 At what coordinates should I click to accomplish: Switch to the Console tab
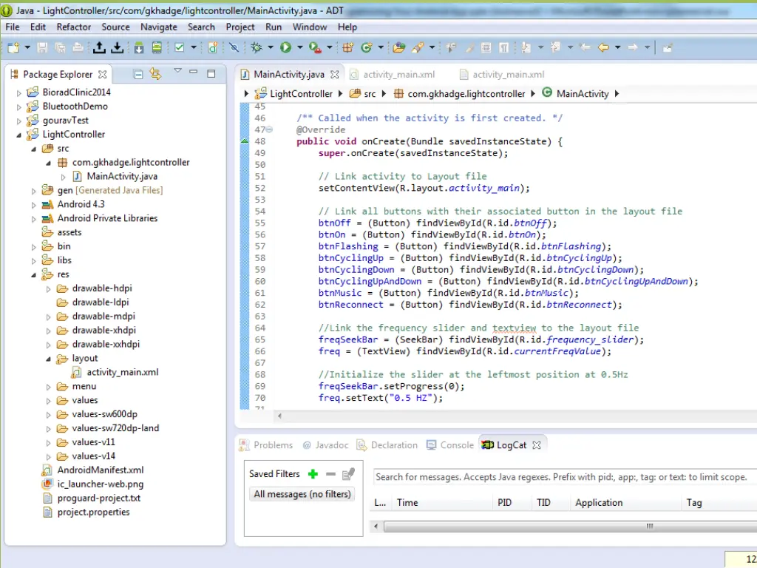point(450,444)
